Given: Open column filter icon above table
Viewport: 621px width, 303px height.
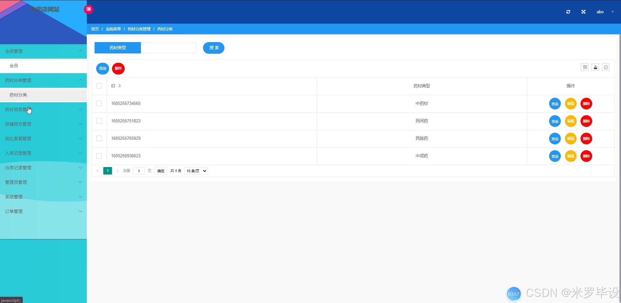Looking at the screenshot, I should (x=585, y=67).
